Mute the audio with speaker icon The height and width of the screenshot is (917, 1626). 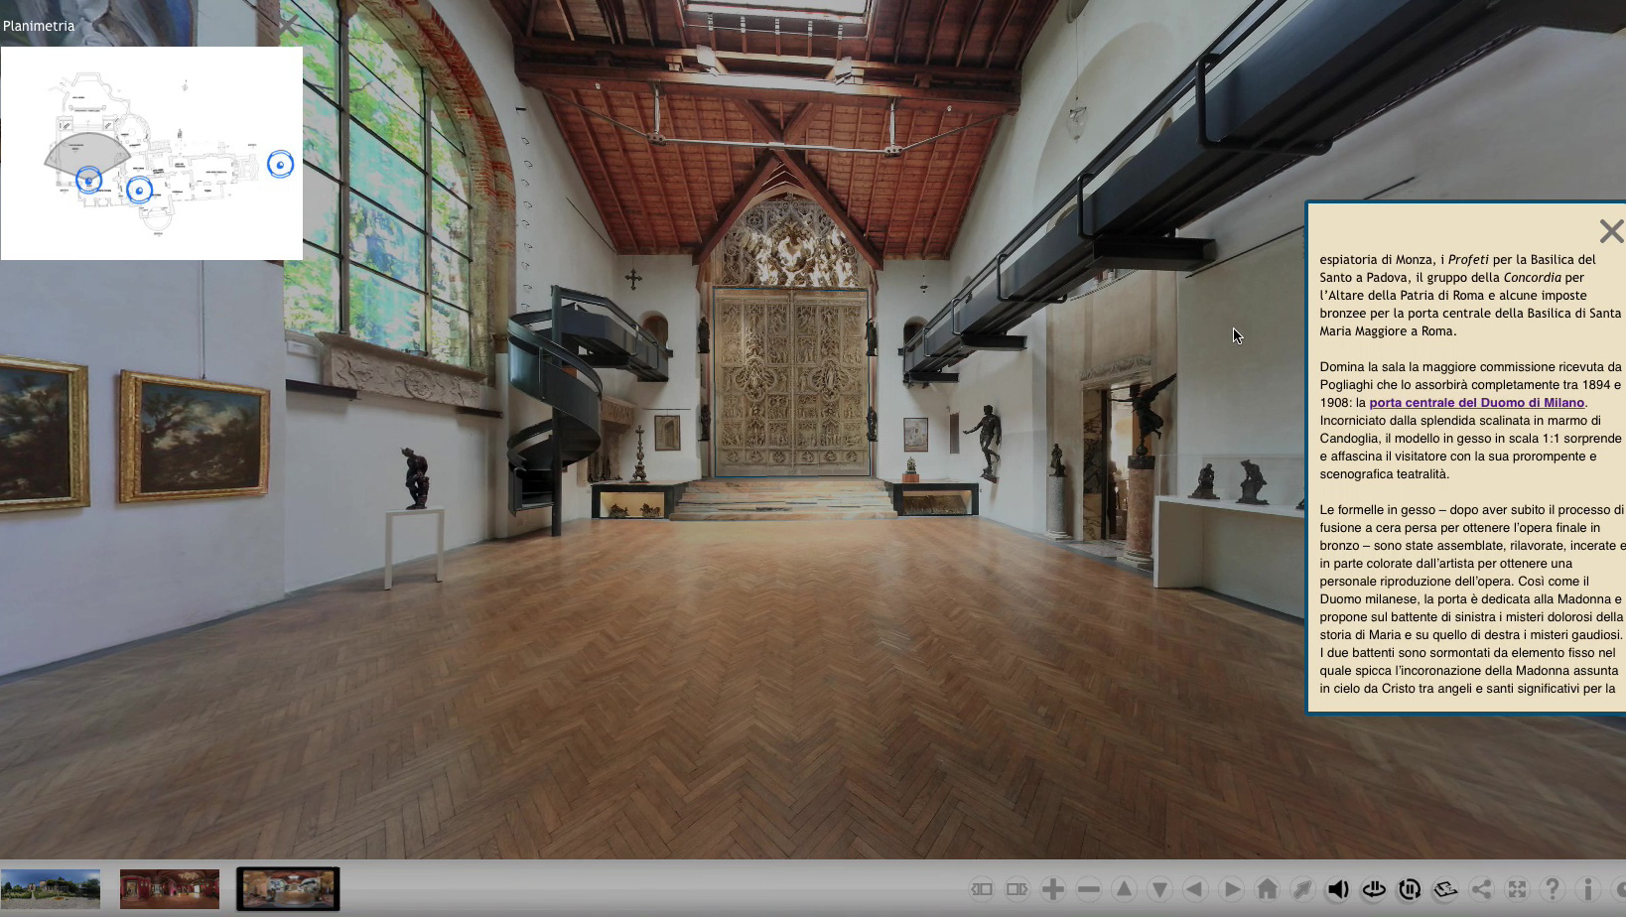click(1338, 889)
